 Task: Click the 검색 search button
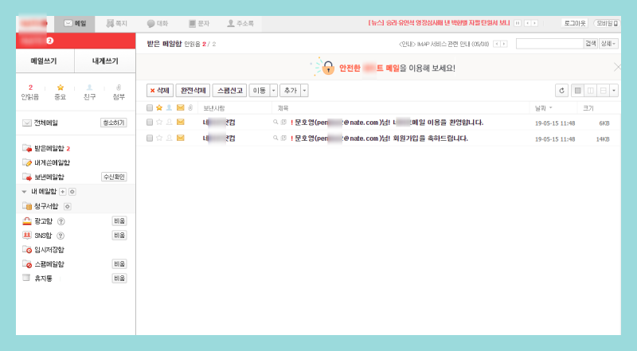(x=591, y=44)
